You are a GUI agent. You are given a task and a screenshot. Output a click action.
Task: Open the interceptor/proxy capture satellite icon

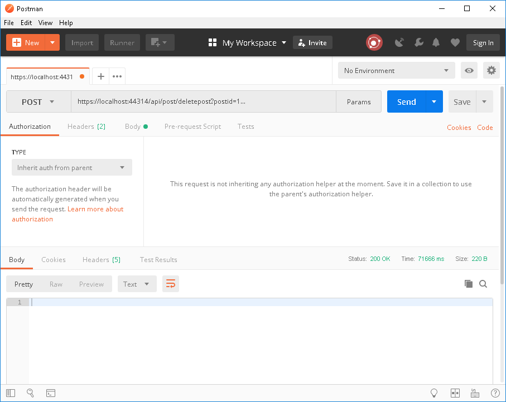click(x=399, y=42)
